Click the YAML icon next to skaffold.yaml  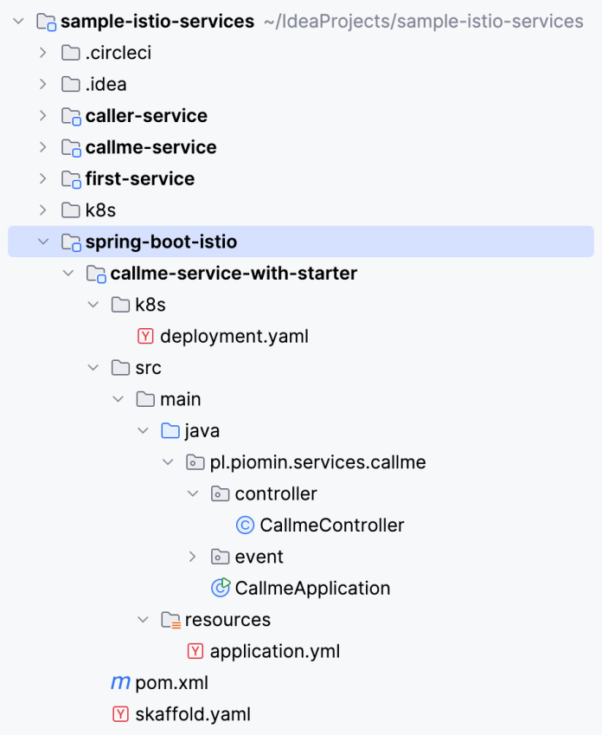120,714
